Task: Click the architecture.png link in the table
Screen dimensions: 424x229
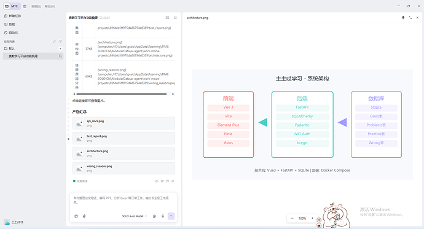Action: tap(110, 42)
